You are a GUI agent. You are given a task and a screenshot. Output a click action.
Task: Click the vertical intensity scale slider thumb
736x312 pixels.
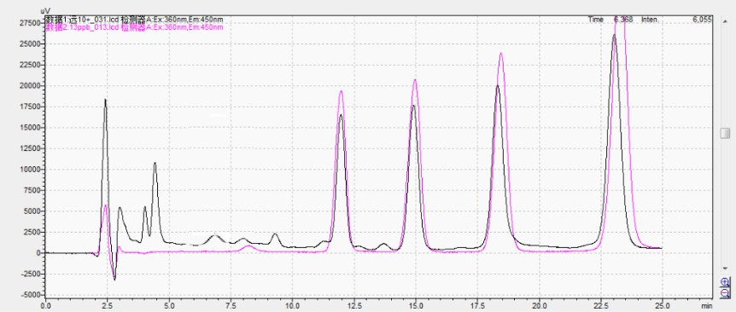tap(726, 133)
